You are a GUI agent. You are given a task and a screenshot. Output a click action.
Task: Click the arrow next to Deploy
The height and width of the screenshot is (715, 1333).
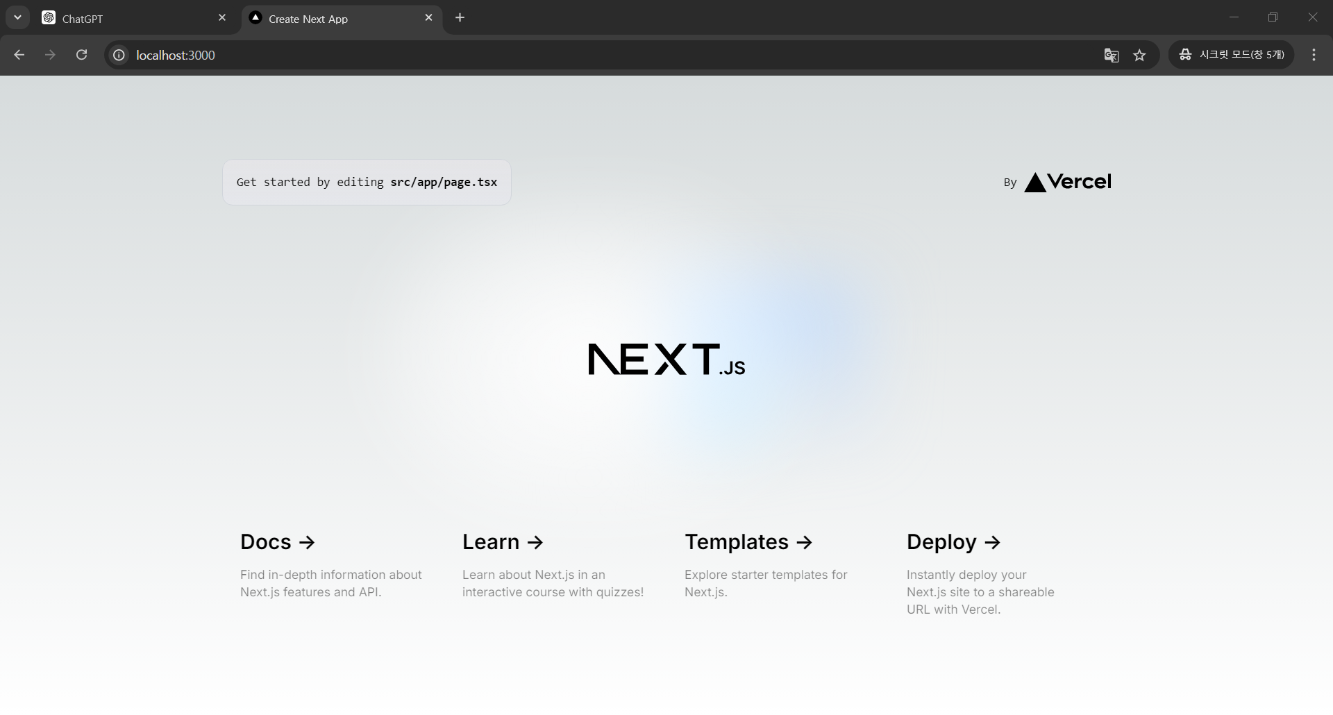click(x=993, y=542)
